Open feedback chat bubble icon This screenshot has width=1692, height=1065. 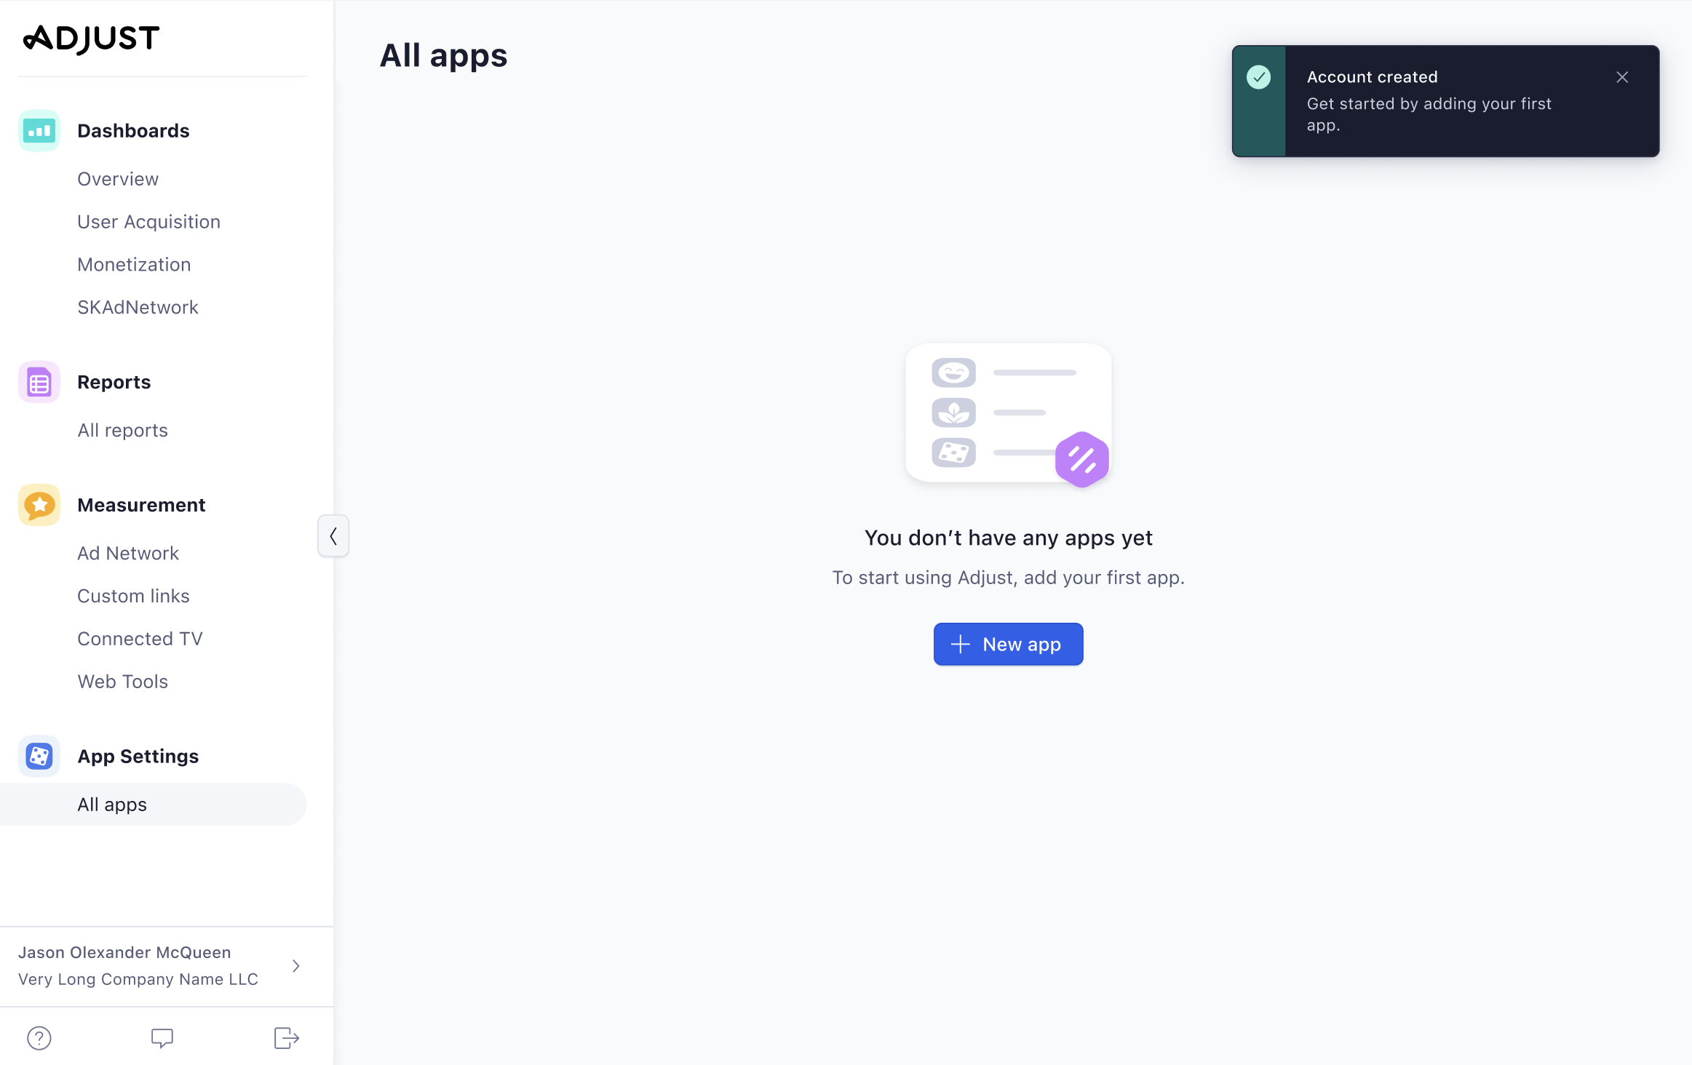[x=162, y=1038]
